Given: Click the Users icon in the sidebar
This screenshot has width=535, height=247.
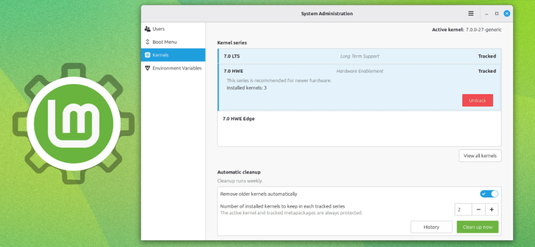Looking at the screenshot, I should [147, 29].
